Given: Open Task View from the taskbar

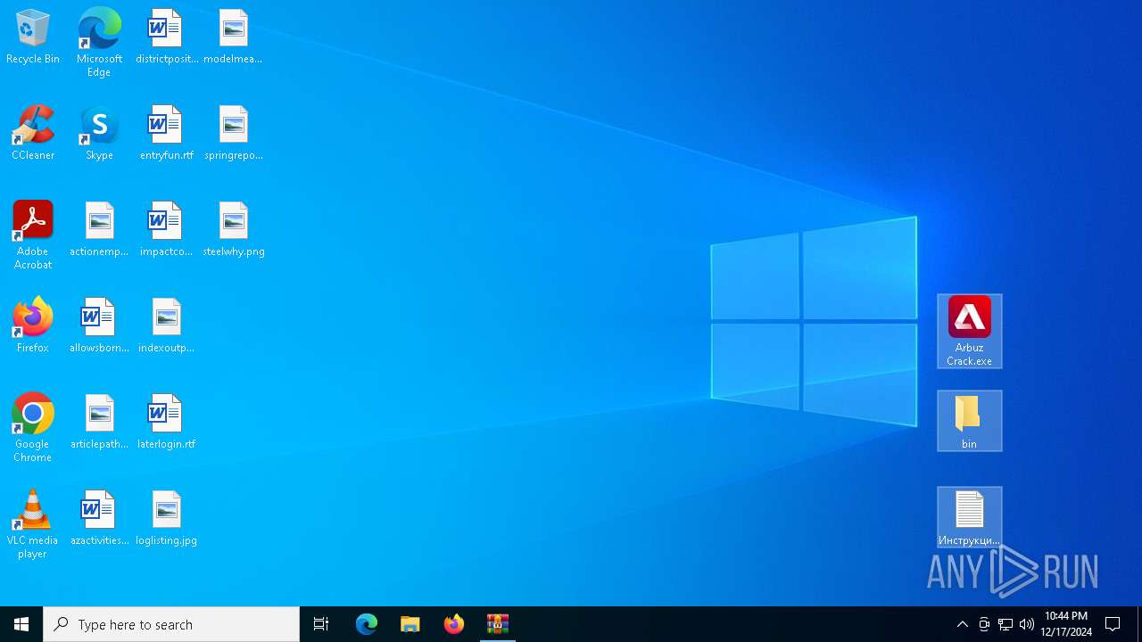Looking at the screenshot, I should [x=321, y=624].
